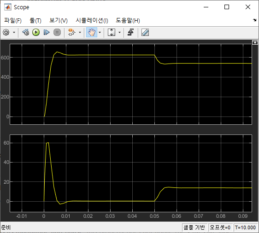
Task: Expand the gear settings dropdown arrow
Action: tap(14, 32)
